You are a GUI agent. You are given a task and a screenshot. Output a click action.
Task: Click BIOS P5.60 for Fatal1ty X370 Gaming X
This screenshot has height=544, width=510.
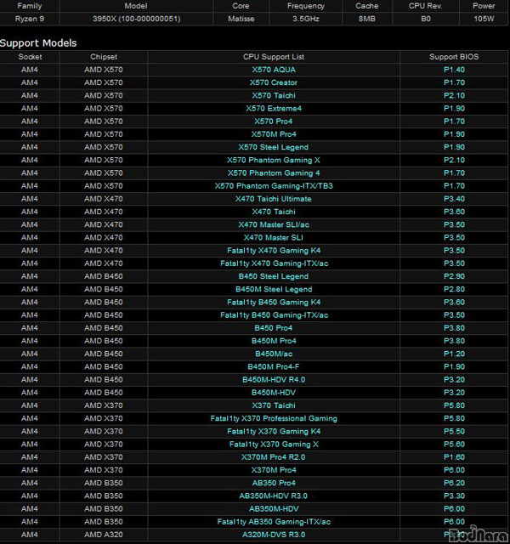[x=454, y=444]
